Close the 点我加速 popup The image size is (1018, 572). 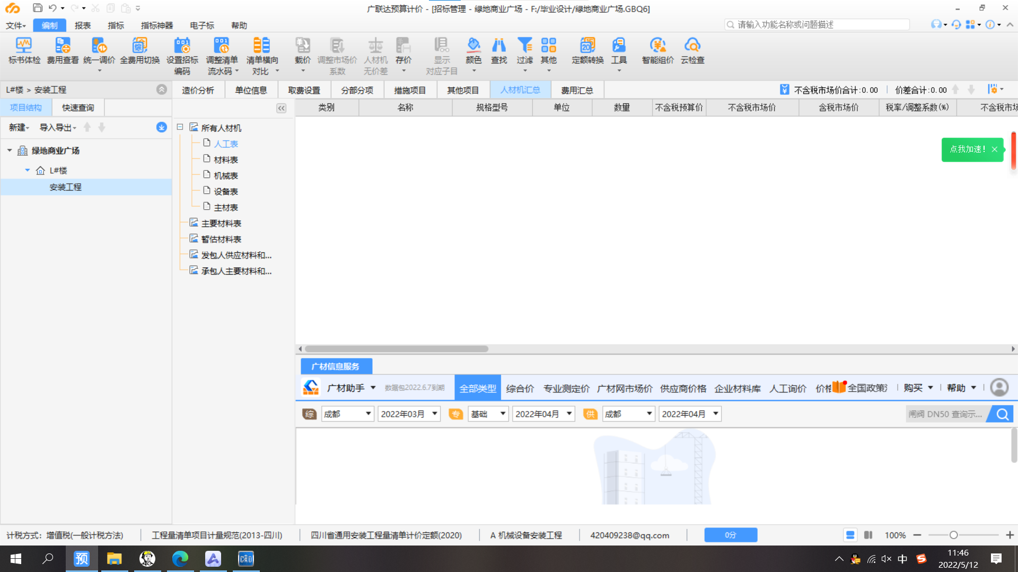coord(995,149)
